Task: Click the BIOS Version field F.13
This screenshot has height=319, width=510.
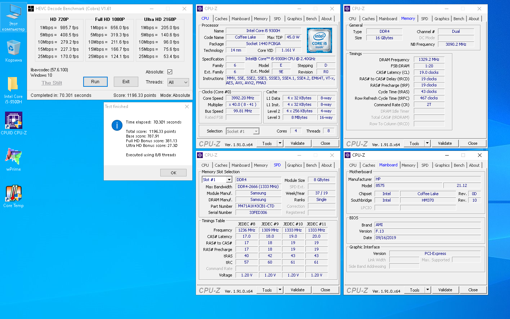Action: point(428,231)
